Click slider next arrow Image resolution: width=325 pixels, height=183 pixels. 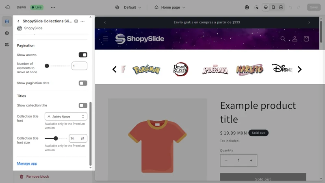[299, 69]
